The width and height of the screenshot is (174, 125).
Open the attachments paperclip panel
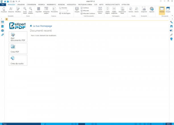[171, 35]
